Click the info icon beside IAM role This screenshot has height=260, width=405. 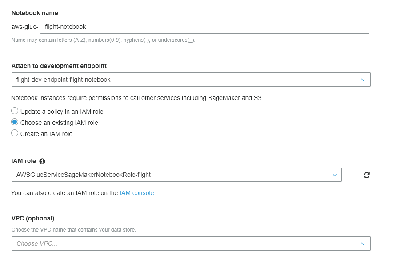[x=42, y=161]
